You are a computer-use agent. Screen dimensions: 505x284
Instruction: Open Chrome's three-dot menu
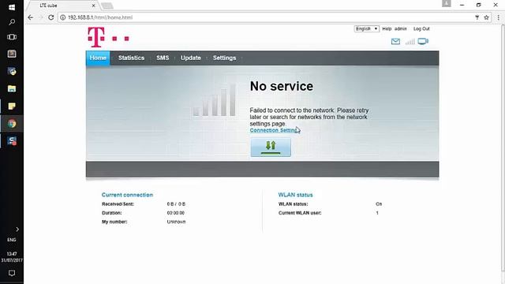(x=498, y=17)
